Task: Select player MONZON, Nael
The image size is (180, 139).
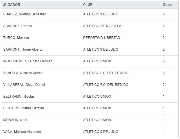Action: [15, 120]
